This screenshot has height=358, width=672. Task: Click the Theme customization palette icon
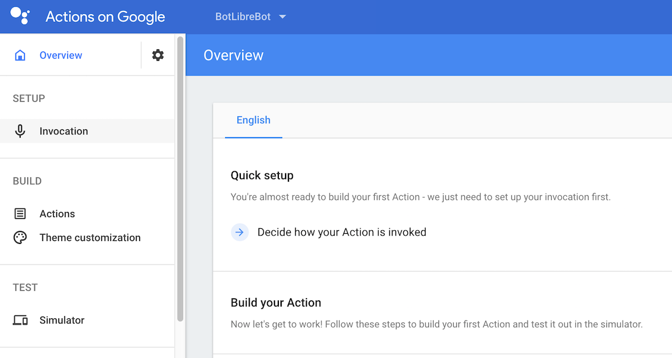[20, 238]
